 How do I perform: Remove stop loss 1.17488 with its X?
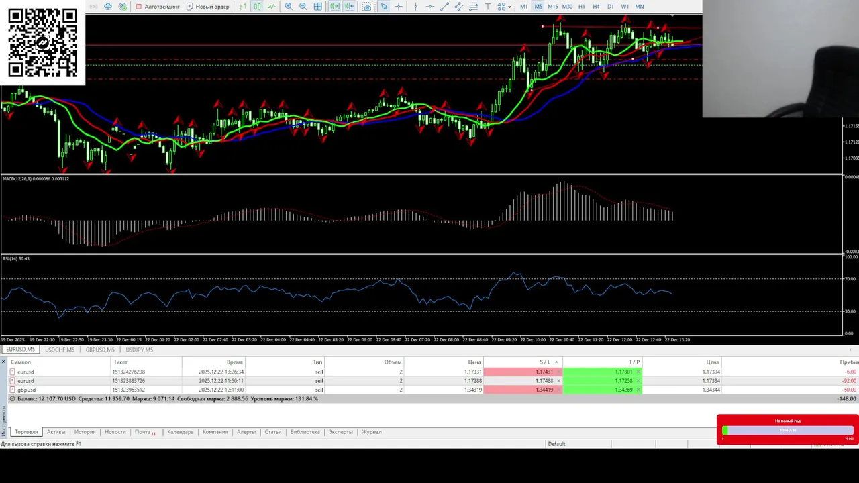[x=558, y=380]
